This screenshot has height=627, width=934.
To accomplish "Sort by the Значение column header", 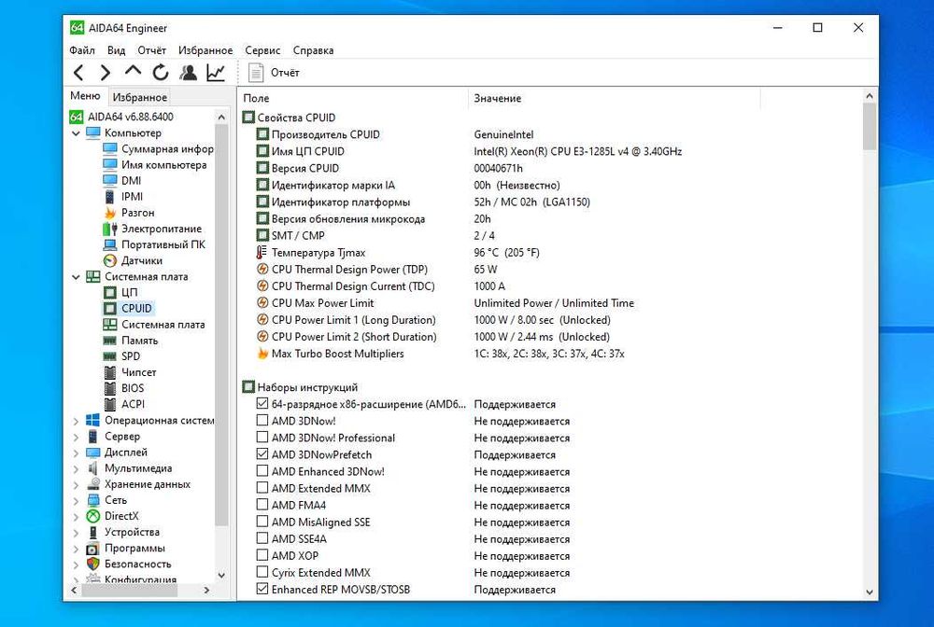I will [x=615, y=98].
